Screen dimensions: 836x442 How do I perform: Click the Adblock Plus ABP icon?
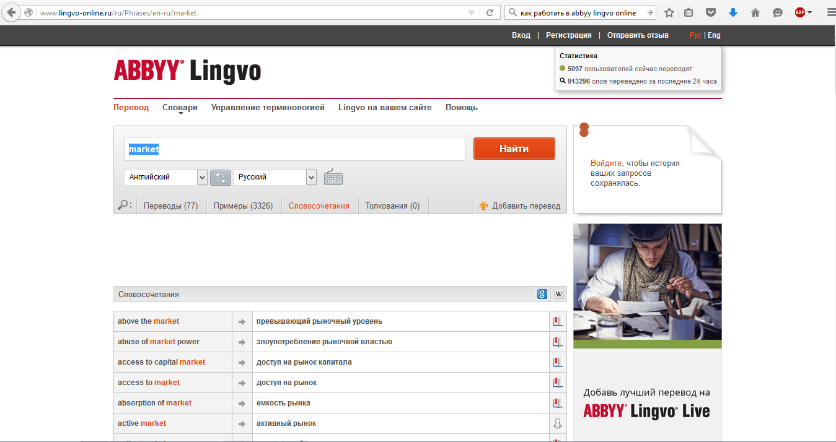coord(800,12)
